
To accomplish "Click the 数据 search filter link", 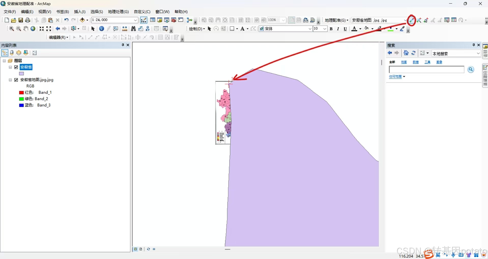I will 415,62.
